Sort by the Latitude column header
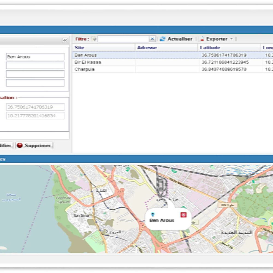The image size is (273, 273). 210,48
